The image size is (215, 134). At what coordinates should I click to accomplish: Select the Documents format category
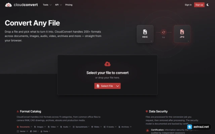pyautogui.click(x=25, y=127)
